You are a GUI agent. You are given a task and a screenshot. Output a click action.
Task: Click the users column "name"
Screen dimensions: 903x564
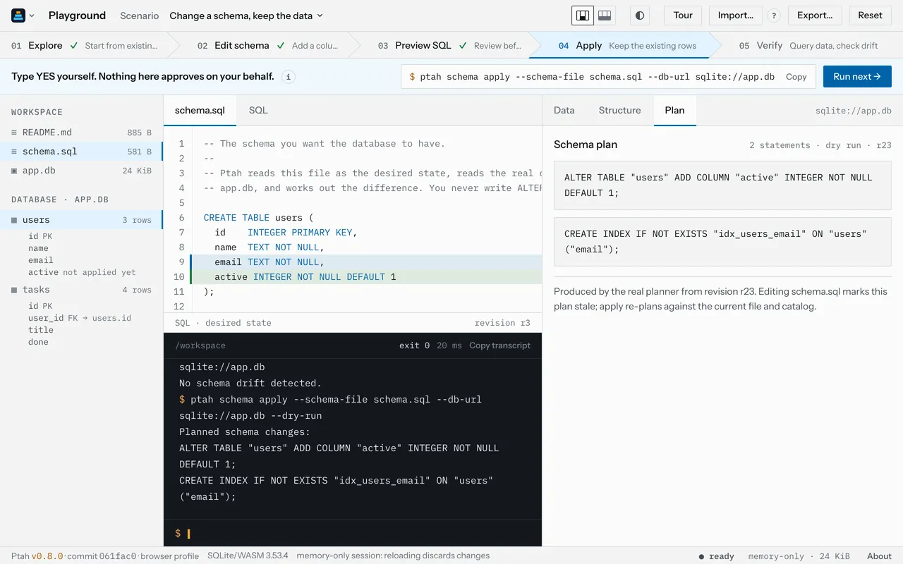[38, 248]
